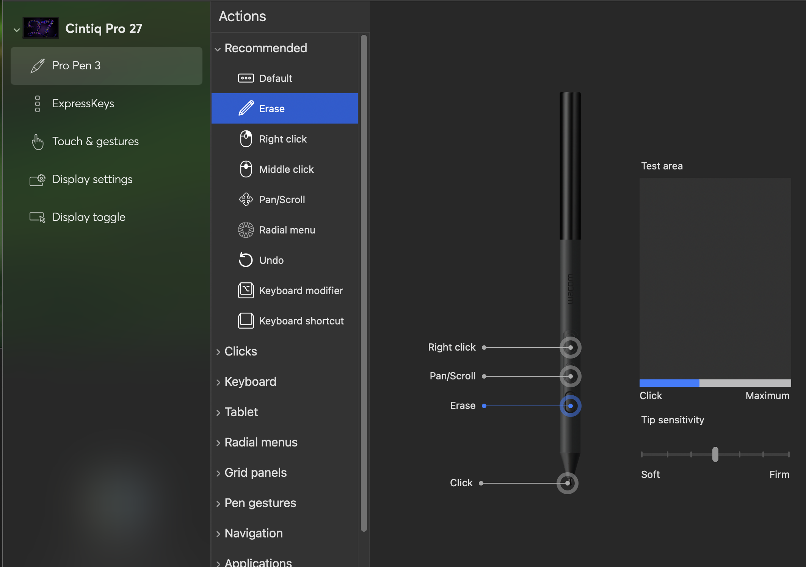Viewport: 806px width, 567px height.
Task: Open the Display toggle section
Action: tap(107, 218)
